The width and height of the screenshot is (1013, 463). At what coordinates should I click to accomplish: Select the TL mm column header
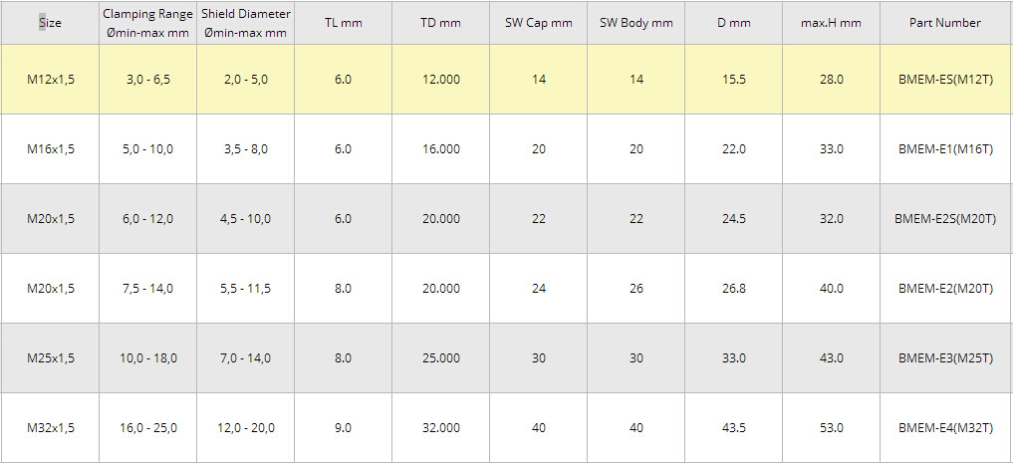[343, 23]
